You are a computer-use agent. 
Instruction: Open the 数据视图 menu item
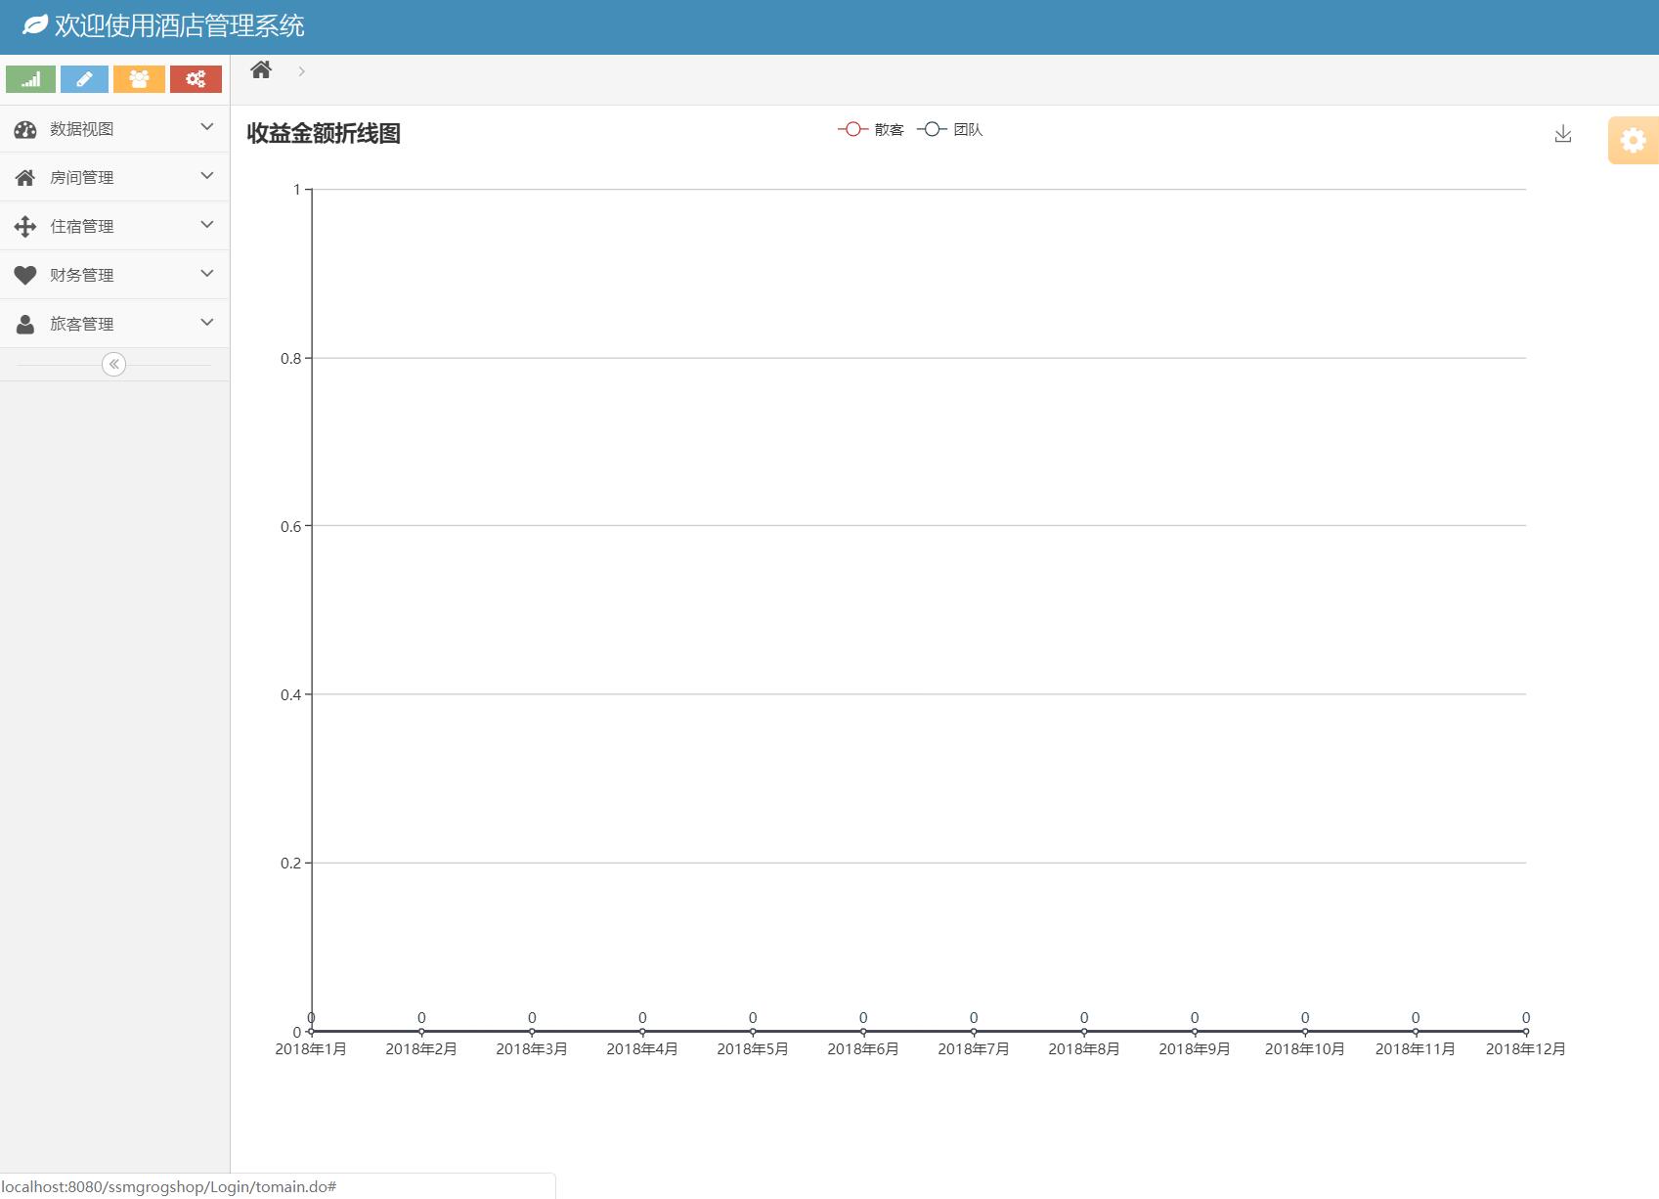tap(114, 129)
